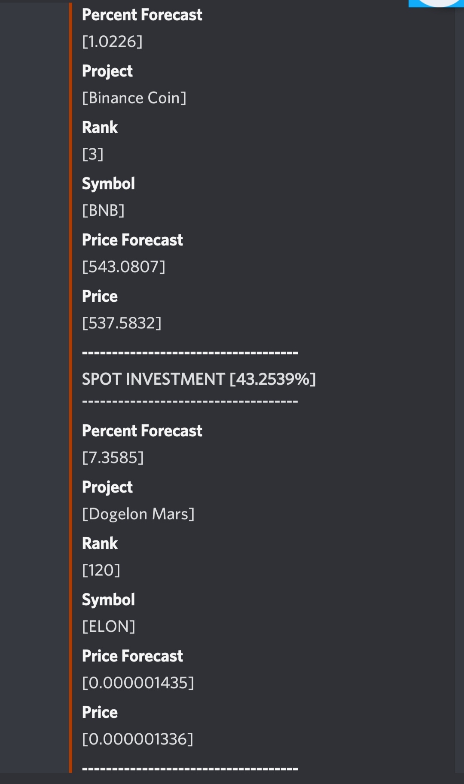Click the orange embed border stripe

click(71, 387)
